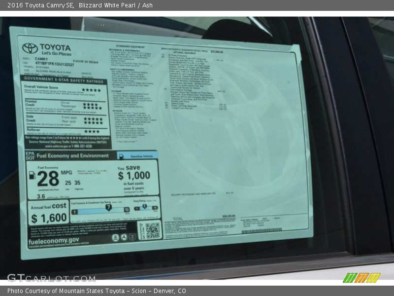Select the Rollover four-star rating

[93, 131]
